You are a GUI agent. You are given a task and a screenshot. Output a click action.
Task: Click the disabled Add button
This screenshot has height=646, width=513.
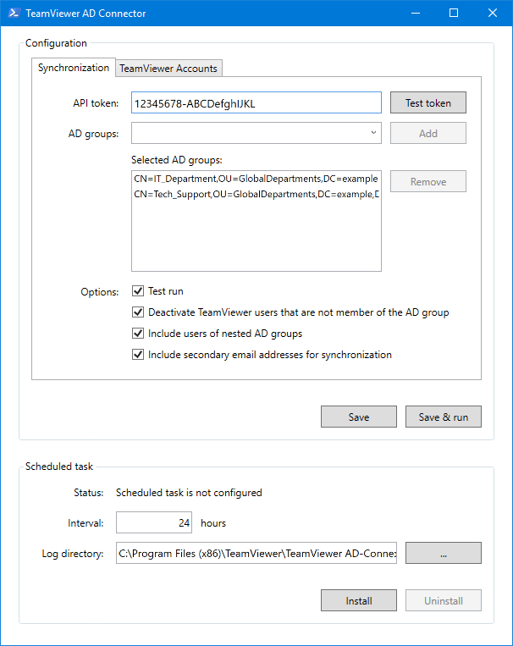[x=428, y=133]
